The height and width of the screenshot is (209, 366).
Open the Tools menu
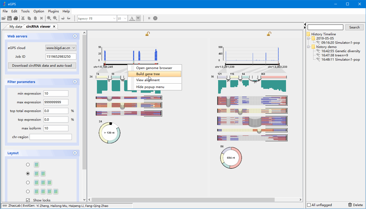25,11
